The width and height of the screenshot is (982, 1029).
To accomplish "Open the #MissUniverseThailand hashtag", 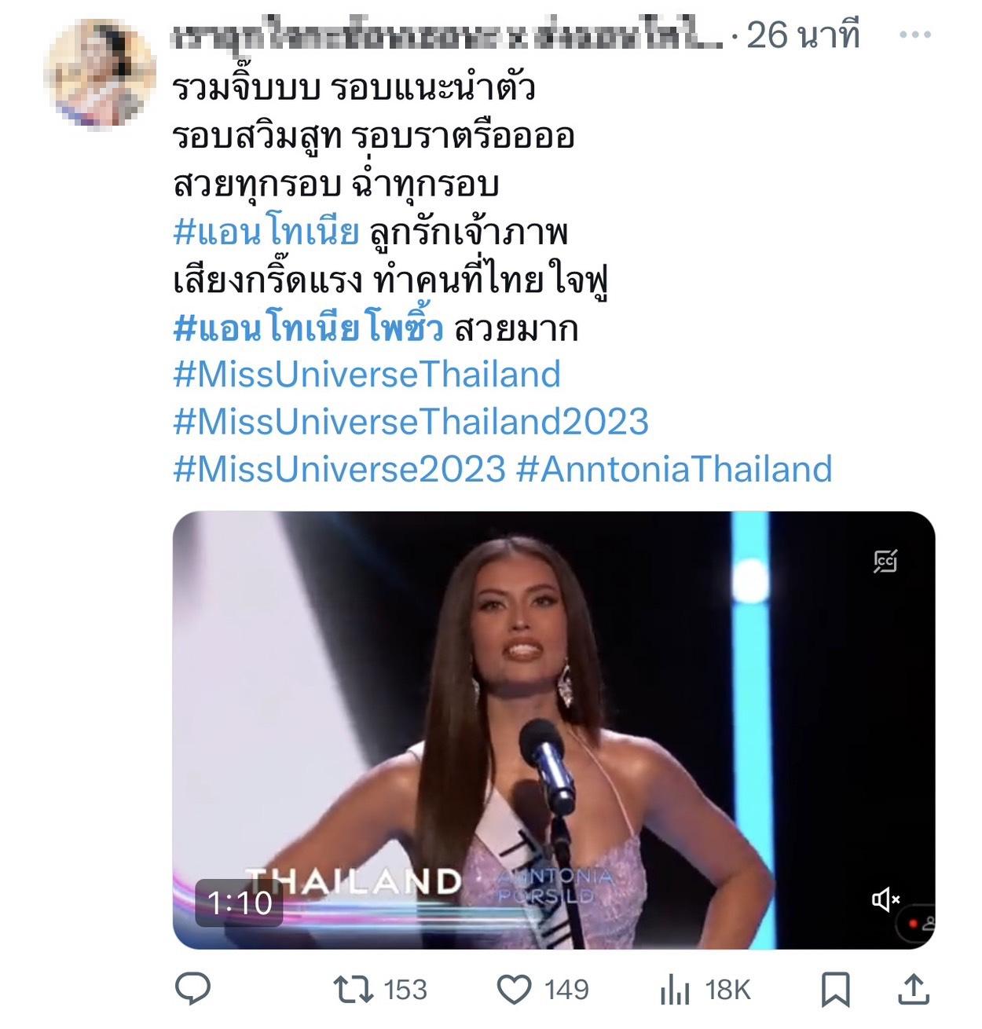I will click(367, 375).
